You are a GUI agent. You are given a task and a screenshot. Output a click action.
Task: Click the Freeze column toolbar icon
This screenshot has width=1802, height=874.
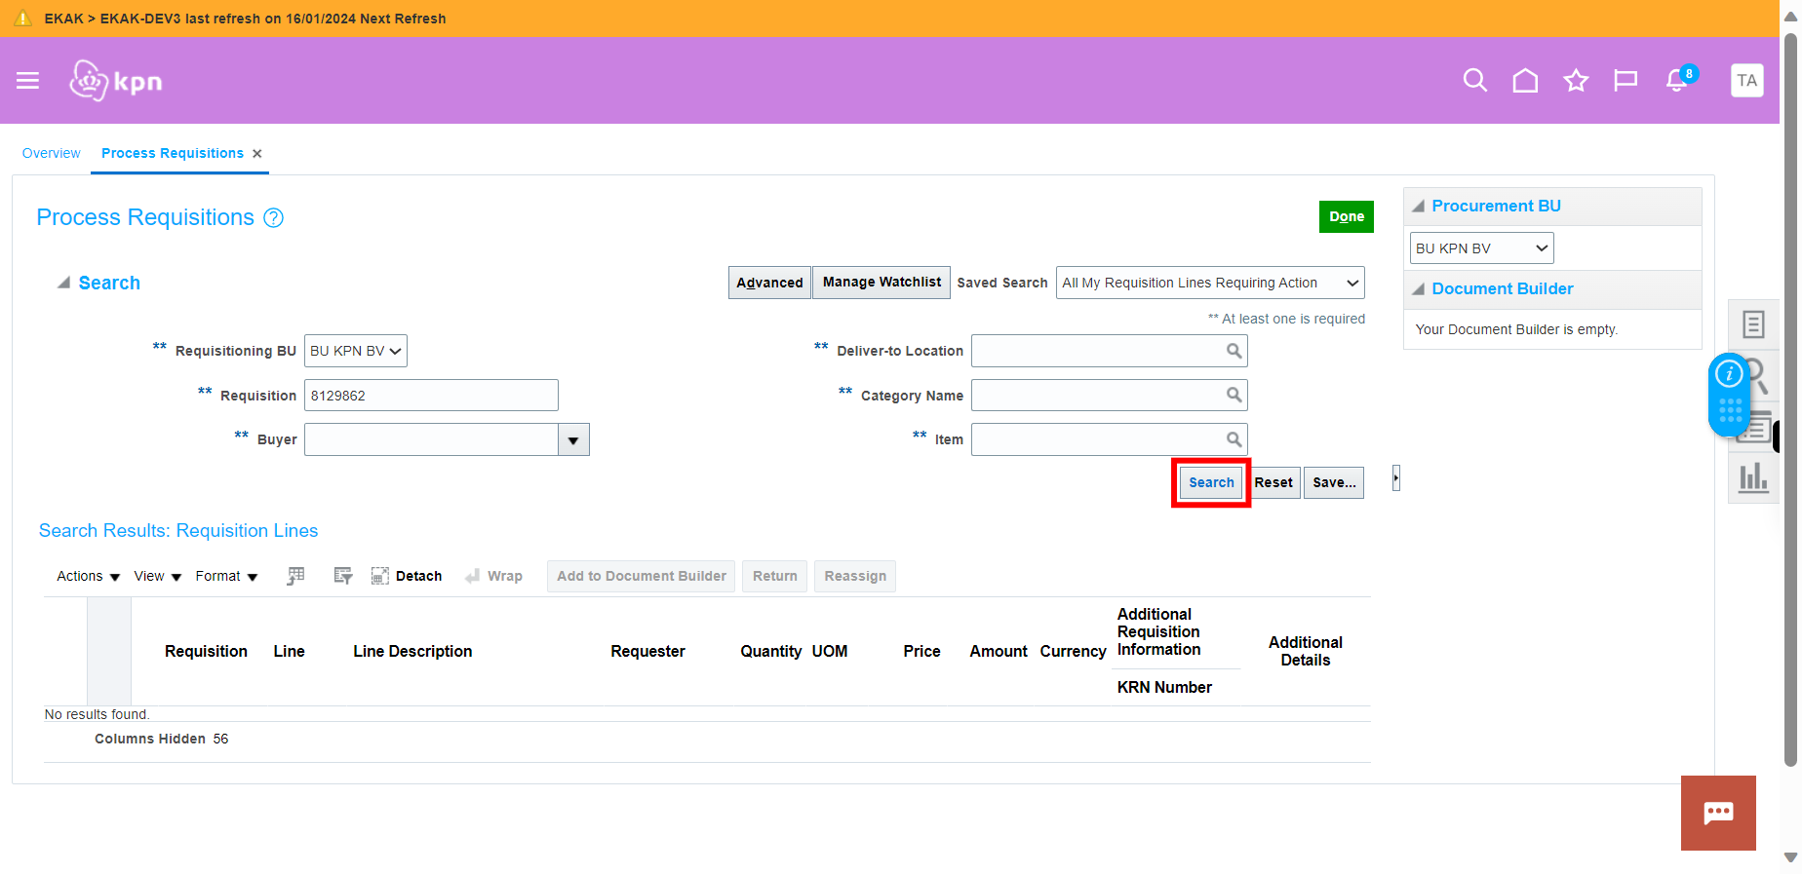(x=295, y=576)
